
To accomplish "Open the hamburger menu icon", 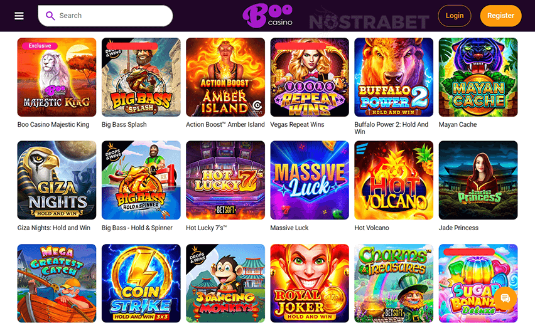I will click(x=19, y=16).
